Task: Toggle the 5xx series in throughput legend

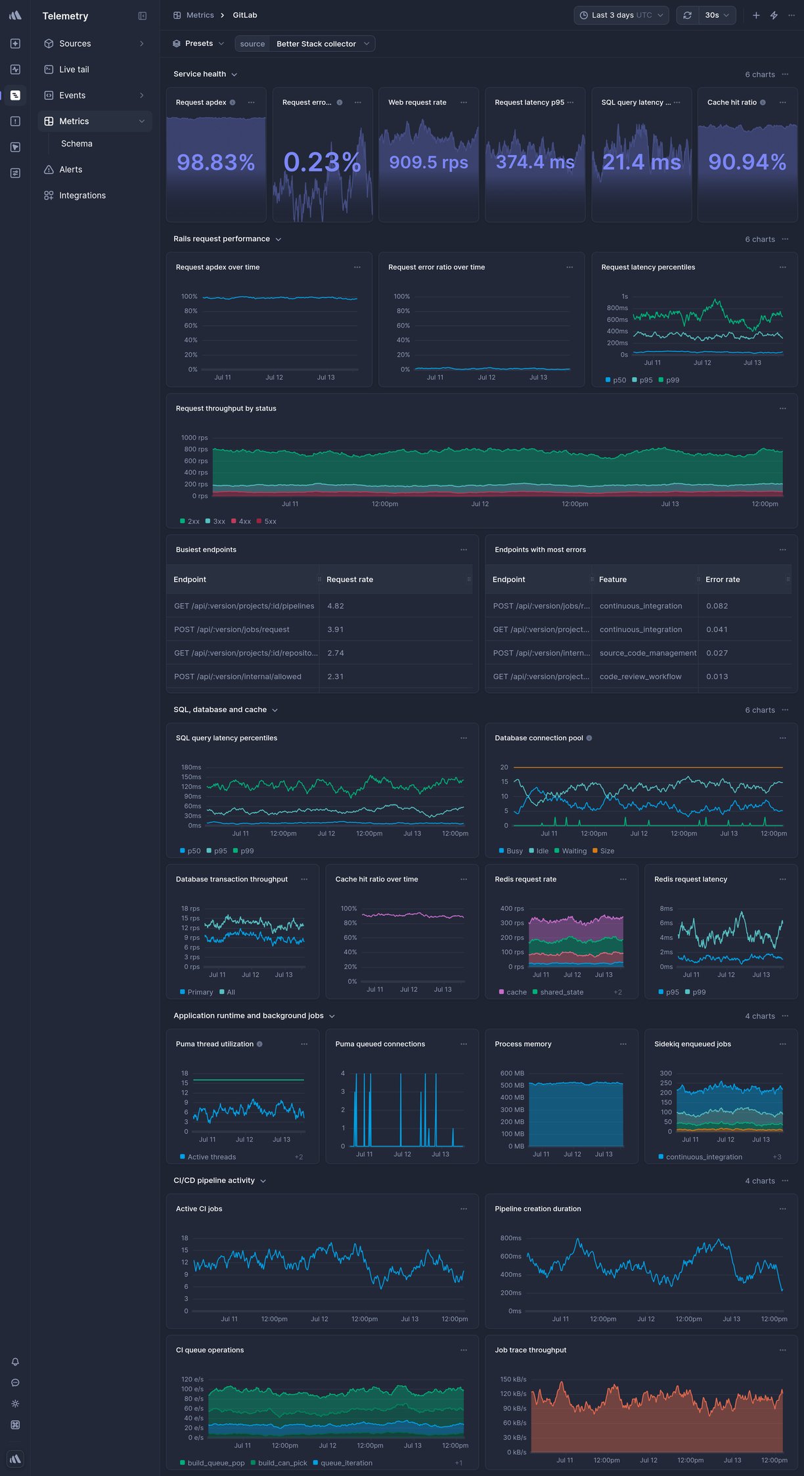Action: point(267,522)
